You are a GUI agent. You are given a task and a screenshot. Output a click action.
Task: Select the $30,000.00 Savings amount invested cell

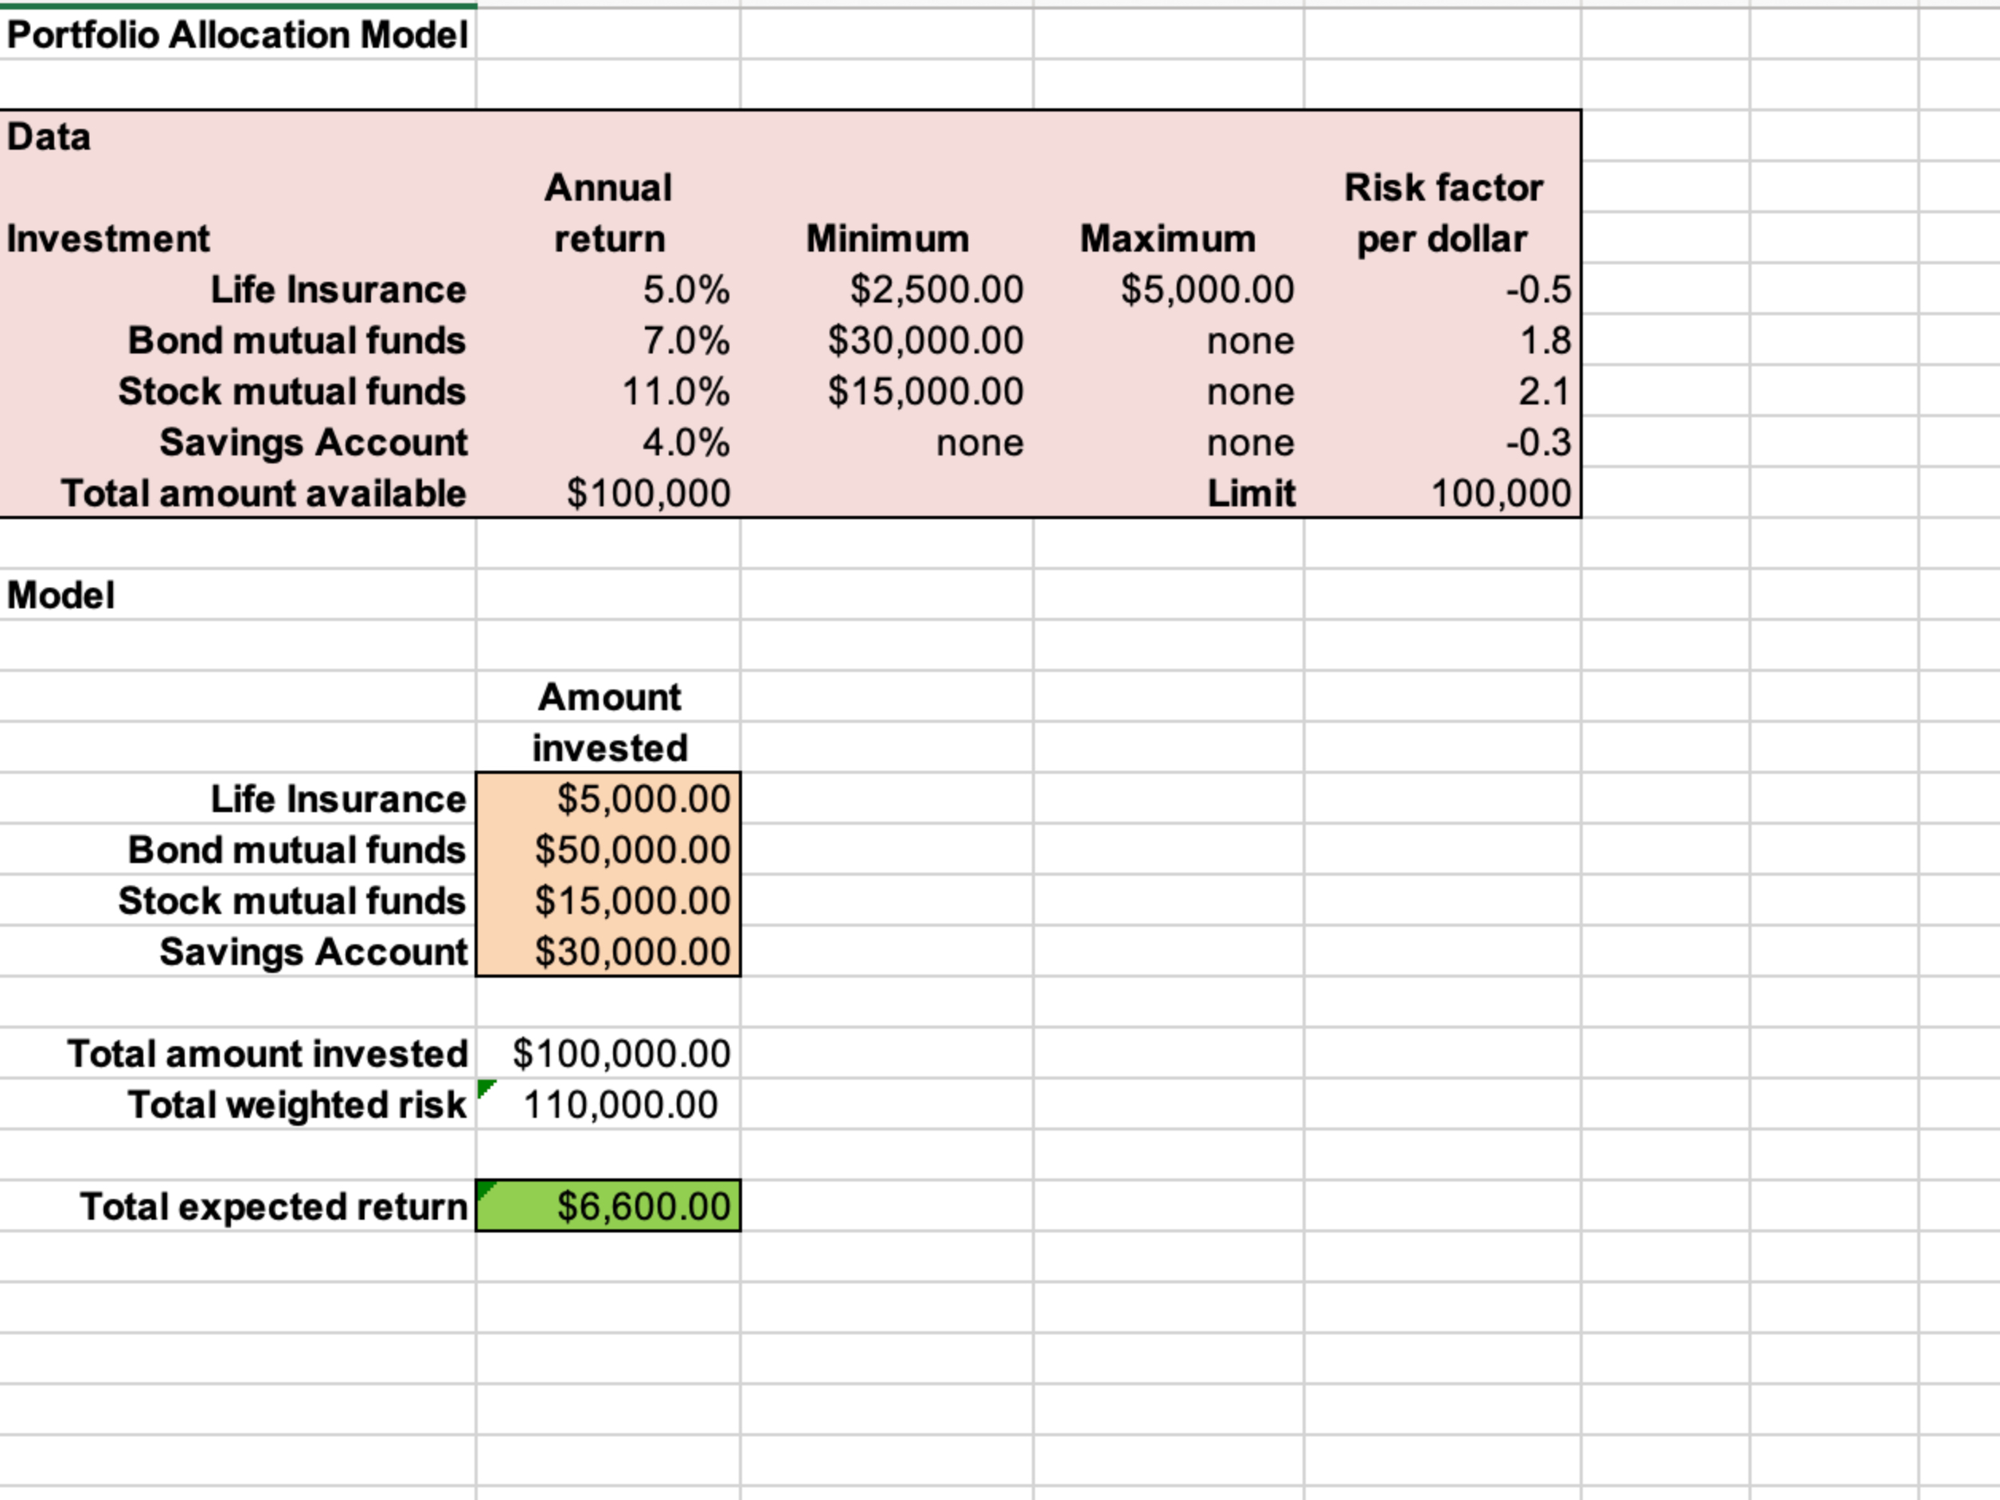pos(608,951)
